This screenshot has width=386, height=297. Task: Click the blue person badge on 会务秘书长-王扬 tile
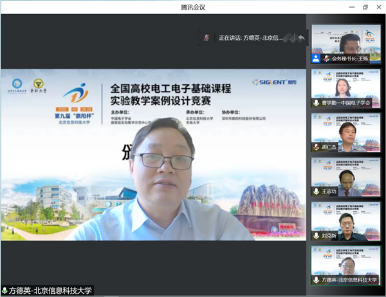pos(316,59)
